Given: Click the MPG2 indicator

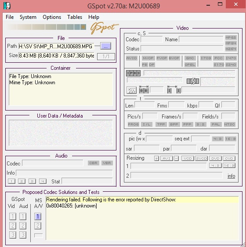Looking at the screenshot, I should click(231, 37).
